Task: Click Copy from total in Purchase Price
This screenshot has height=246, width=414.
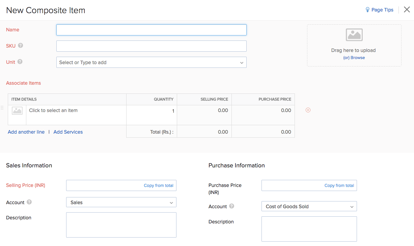Action: 339,186
